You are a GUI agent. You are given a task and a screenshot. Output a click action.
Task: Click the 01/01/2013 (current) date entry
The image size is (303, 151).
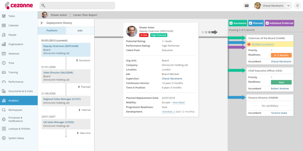(x=54, y=41)
